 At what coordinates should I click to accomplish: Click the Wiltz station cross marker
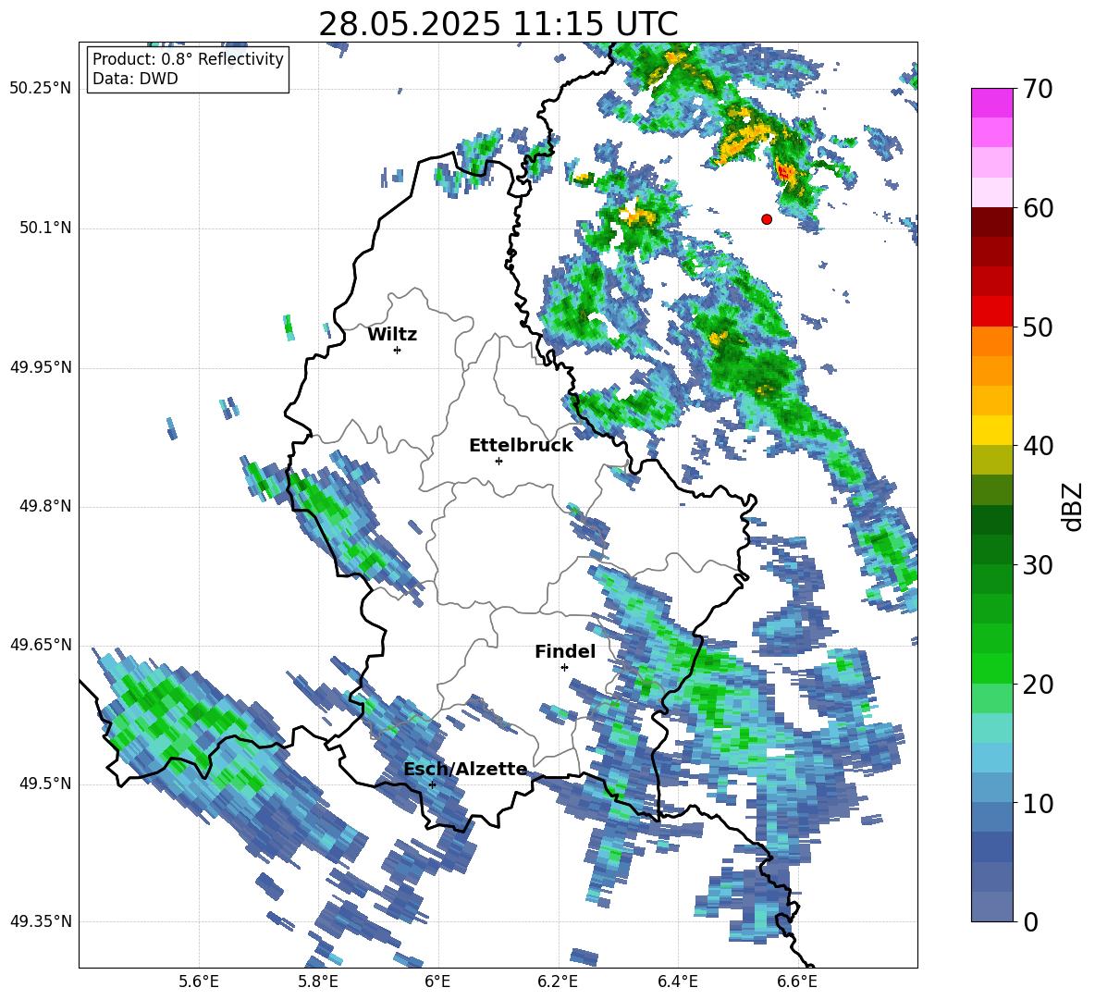tap(398, 350)
